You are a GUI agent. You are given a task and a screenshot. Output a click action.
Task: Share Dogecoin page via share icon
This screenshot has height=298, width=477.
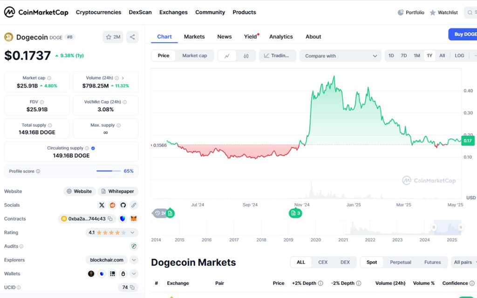click(x=132, y=37)
